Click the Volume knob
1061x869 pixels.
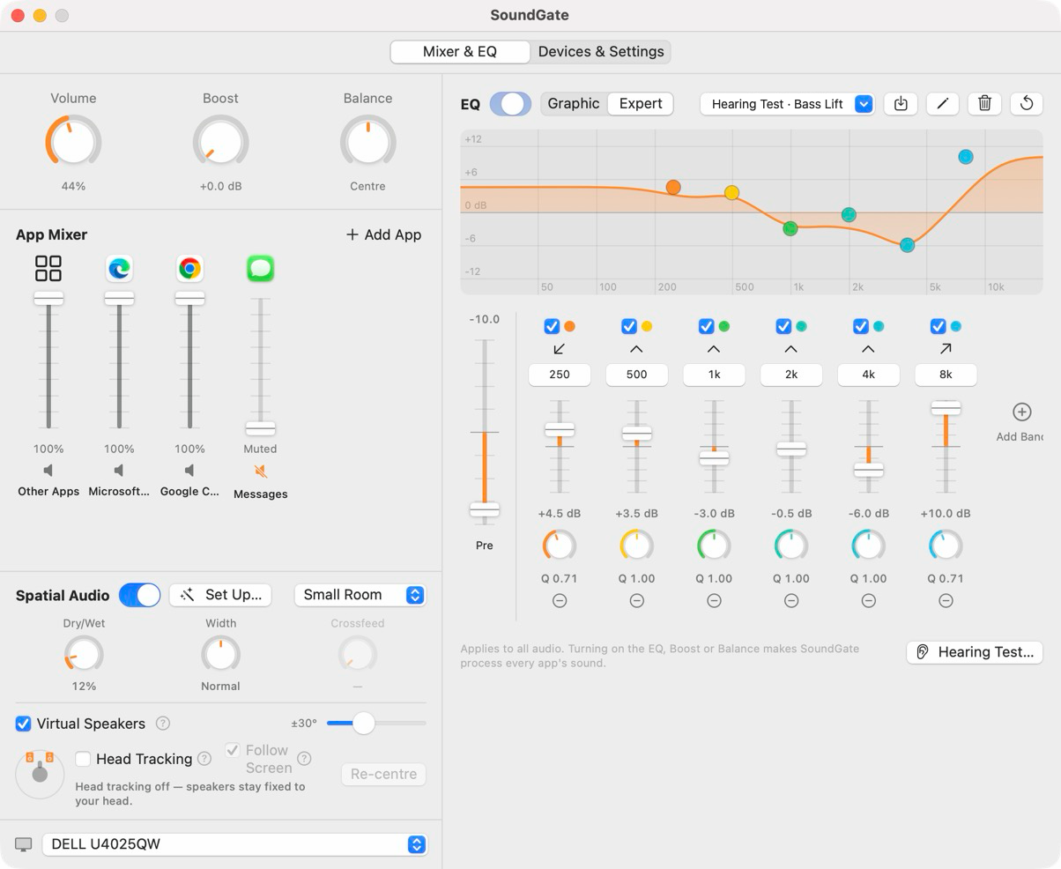click(73, 141)
